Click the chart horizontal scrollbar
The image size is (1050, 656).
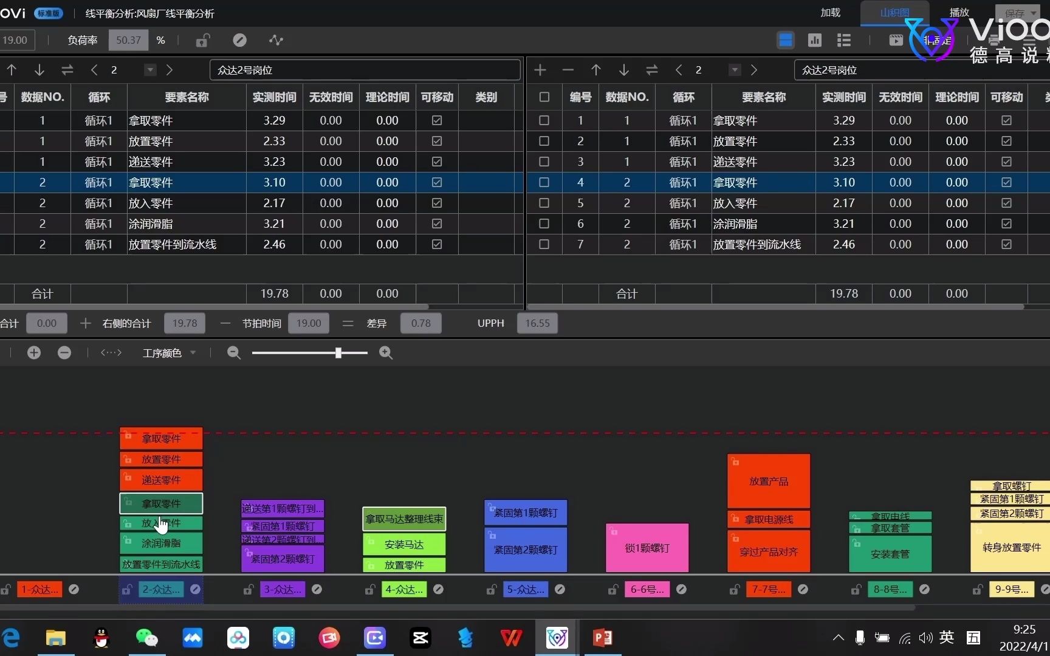point(457,607)
